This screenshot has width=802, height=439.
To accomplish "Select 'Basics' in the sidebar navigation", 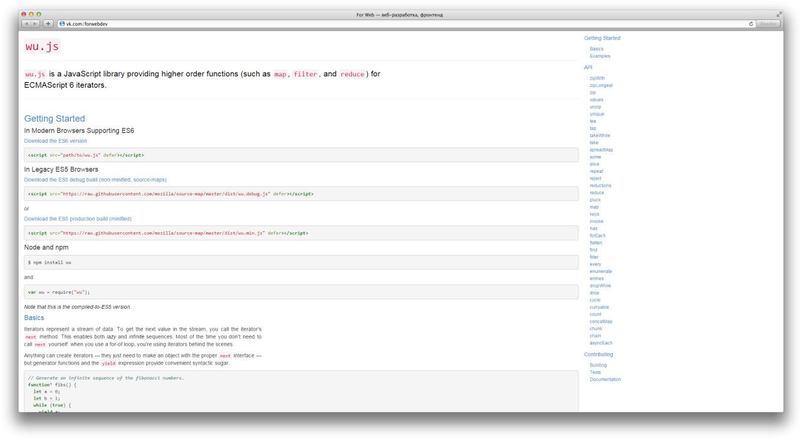I will [x=596, y=49].
